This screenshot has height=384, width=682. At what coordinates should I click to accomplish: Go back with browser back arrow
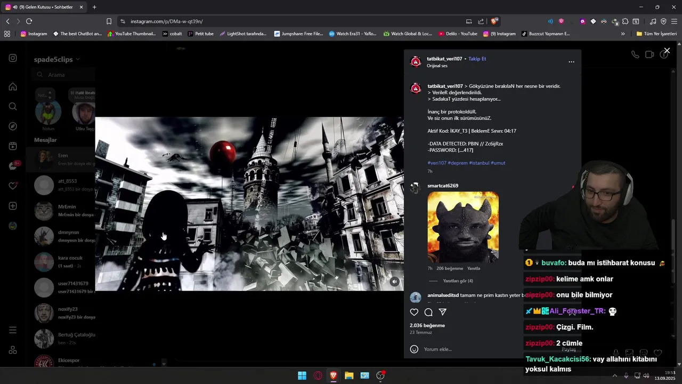(x=7, y=21)
